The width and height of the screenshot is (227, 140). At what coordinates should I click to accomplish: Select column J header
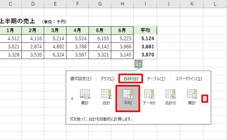pyautogui.click(x=169, y=4)
